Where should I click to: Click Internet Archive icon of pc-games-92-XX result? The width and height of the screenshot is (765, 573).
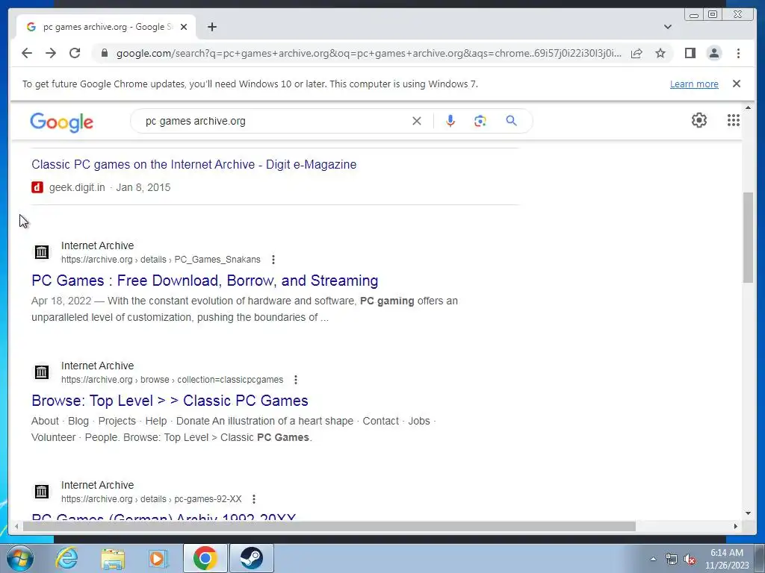click(x=42, y=492)
